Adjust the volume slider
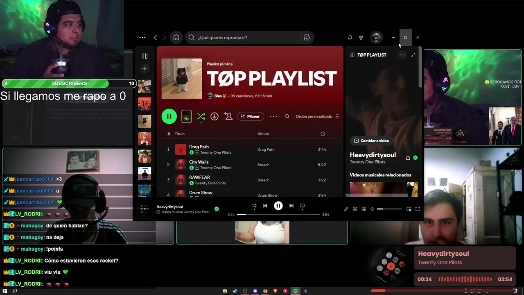The image size is (524, 295). point(390,209)
